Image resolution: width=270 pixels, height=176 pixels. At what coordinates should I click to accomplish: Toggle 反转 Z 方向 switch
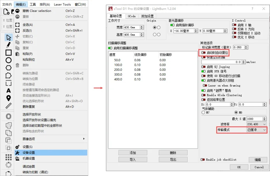(234, 29)
